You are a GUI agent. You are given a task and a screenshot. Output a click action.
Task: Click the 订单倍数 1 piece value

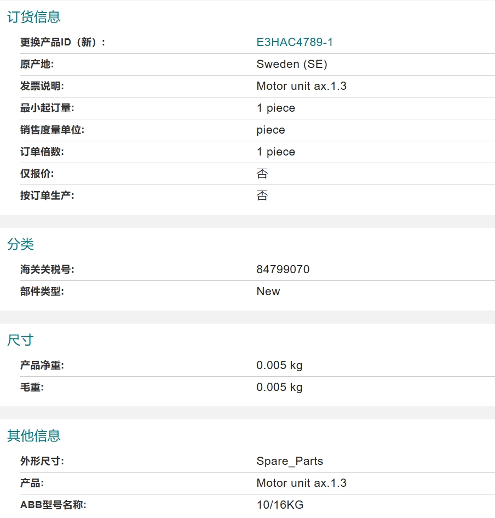[x=275, y=152]
